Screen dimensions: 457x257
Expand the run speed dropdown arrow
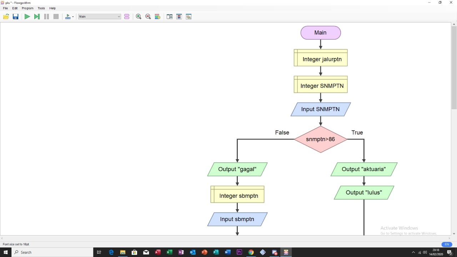(x=73, y=17)
